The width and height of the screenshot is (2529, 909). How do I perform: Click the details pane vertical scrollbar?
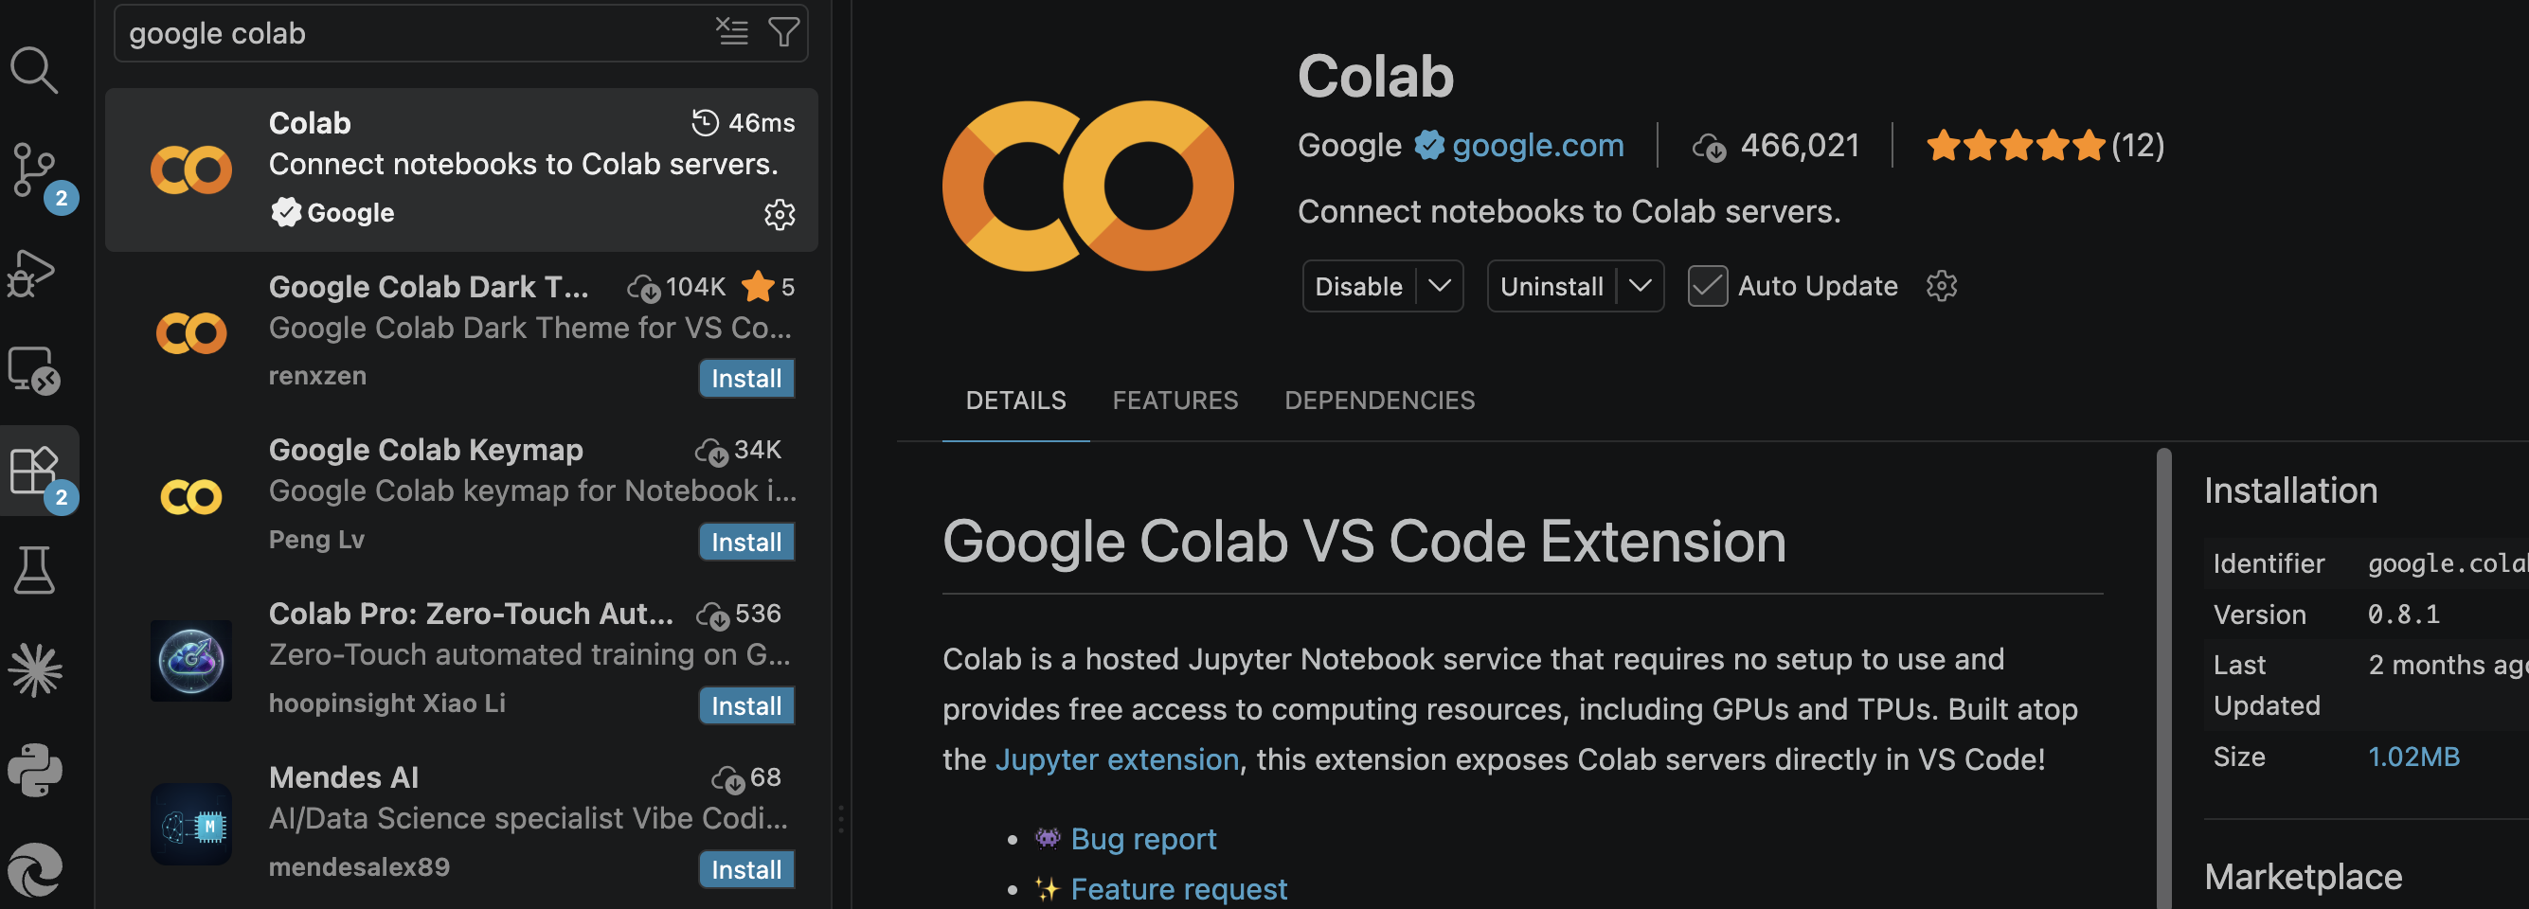2163,677
